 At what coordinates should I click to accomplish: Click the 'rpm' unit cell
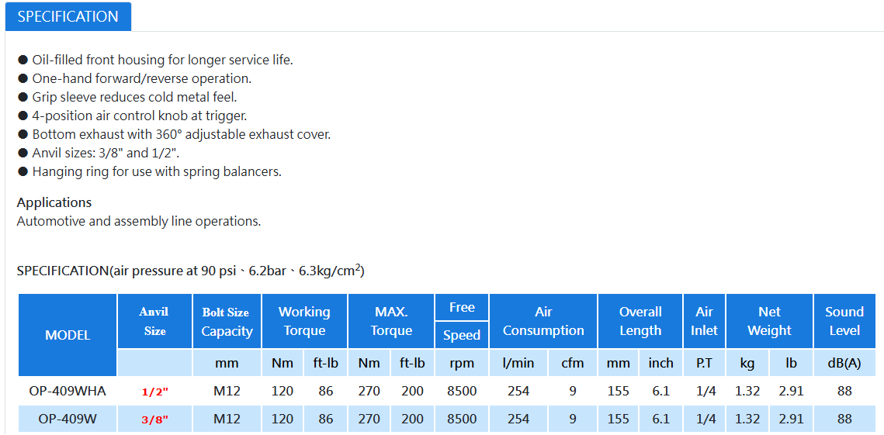click(x=462, y=364)
